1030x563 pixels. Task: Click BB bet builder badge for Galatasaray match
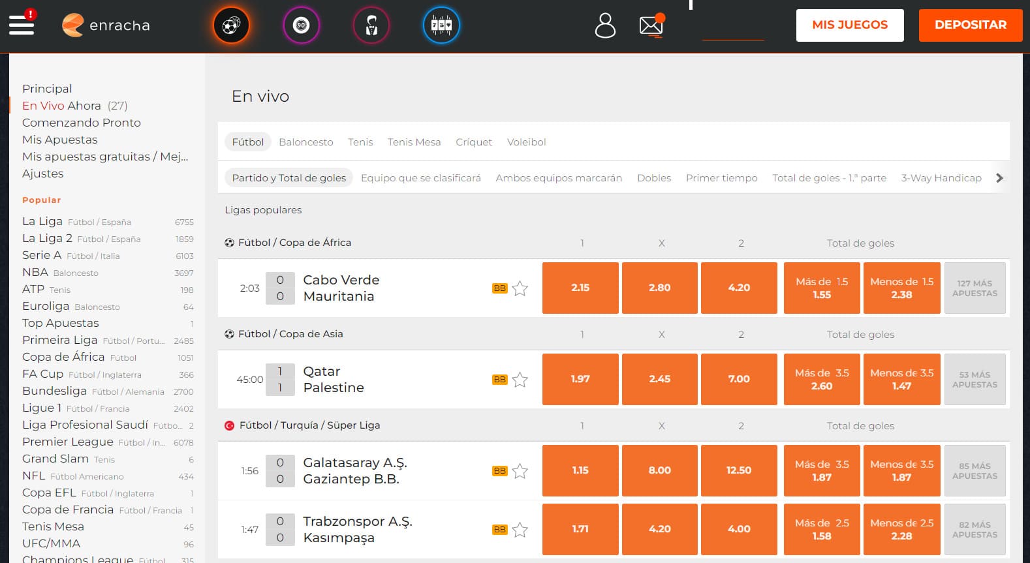coord(500,471)
